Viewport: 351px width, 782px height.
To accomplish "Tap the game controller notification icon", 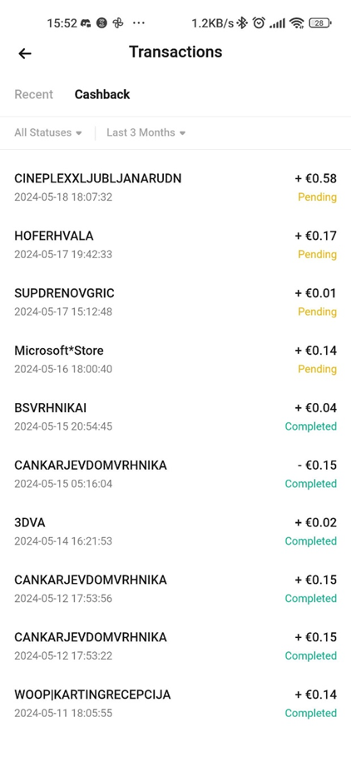I will [86, 23].
